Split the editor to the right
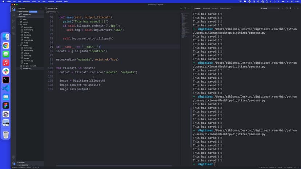The height and width of the screenshot is (169, 301). coord(185,8)
